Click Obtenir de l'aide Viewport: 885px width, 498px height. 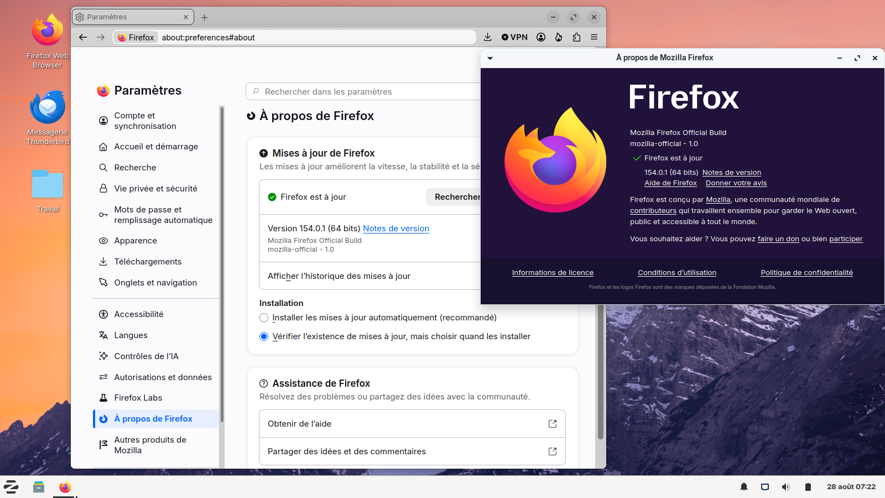(412, 424)
